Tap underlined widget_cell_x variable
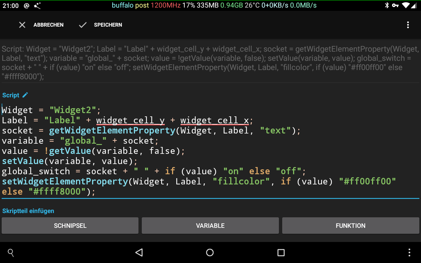The height and width of the screenshot is (263, 421). click(214, 120)
